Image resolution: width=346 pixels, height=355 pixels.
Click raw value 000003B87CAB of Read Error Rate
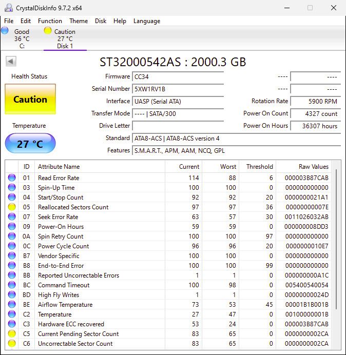pos(306,178)
